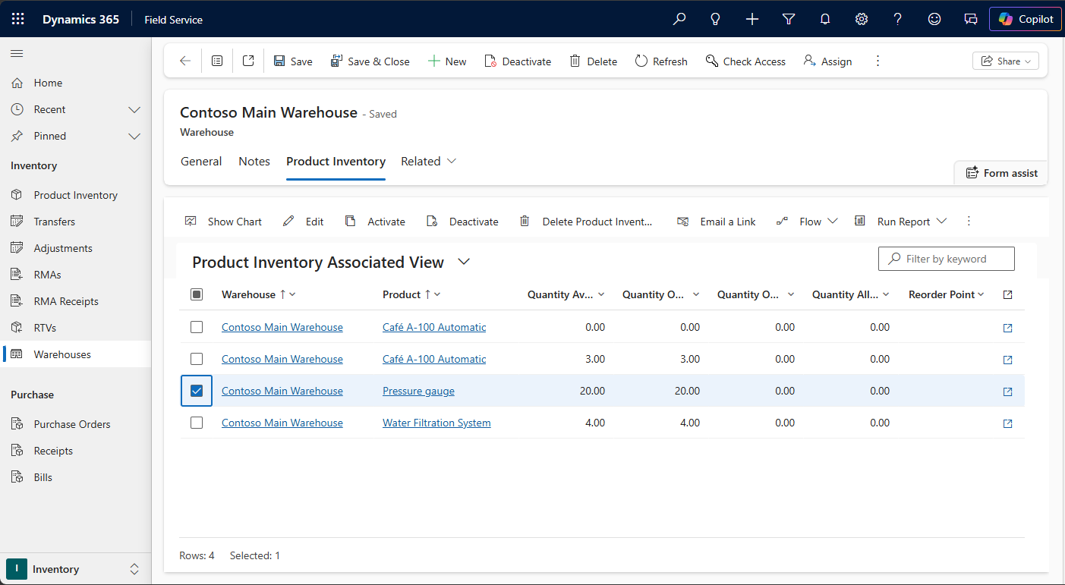Click Activate in the subgrid toolbar
1065x585 pixels.
(375, 222)
